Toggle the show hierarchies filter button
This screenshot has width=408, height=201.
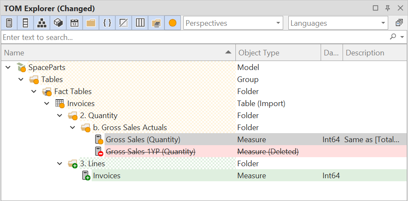pos(42,23)
